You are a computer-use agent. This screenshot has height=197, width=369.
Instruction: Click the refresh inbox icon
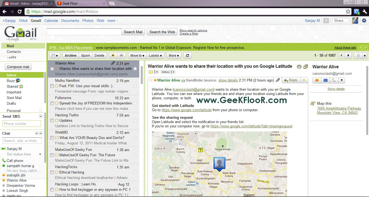click(x=188, y=55)
